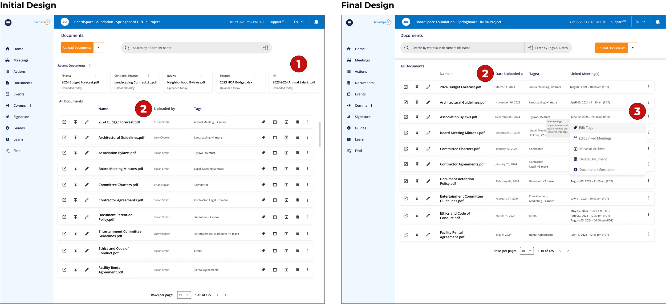The image size is (666, 304).
Task: Choose Move to Archive in the context menu
Action: pos(592,149)
